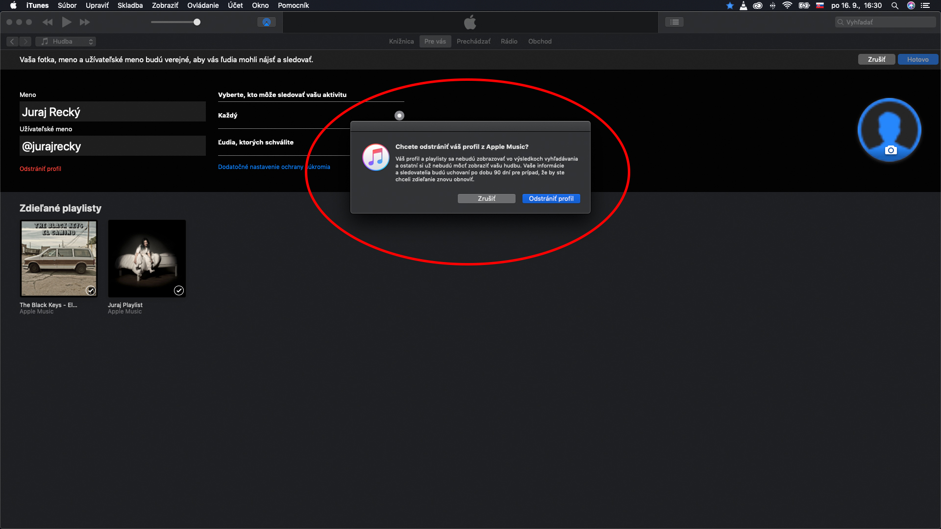
Task: Click the username field @jurajrecky
Action: (113, 146)
